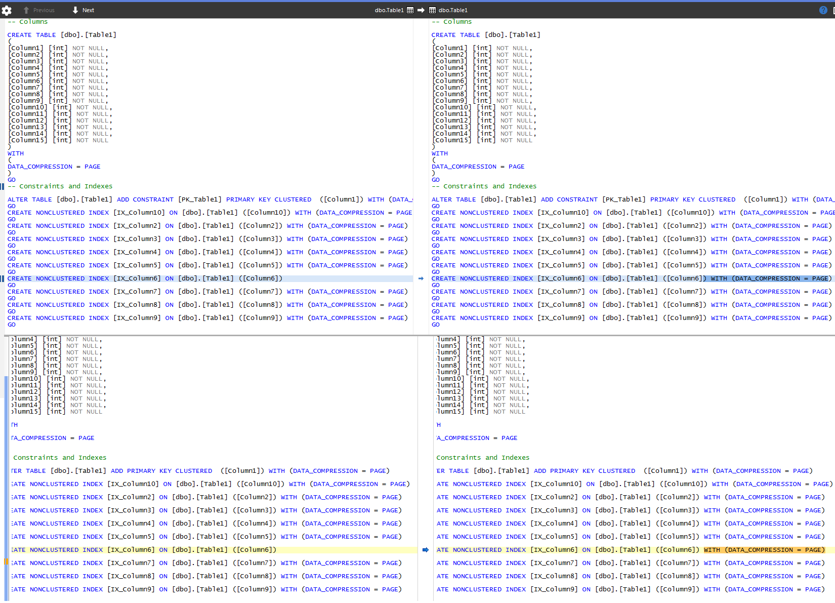Image resolution: width=835 pixels, height=603 pixels.
Task: Click the blue arrow beside yellow IX_Column6 line, lower pane
Action: [x=426, y=550]
